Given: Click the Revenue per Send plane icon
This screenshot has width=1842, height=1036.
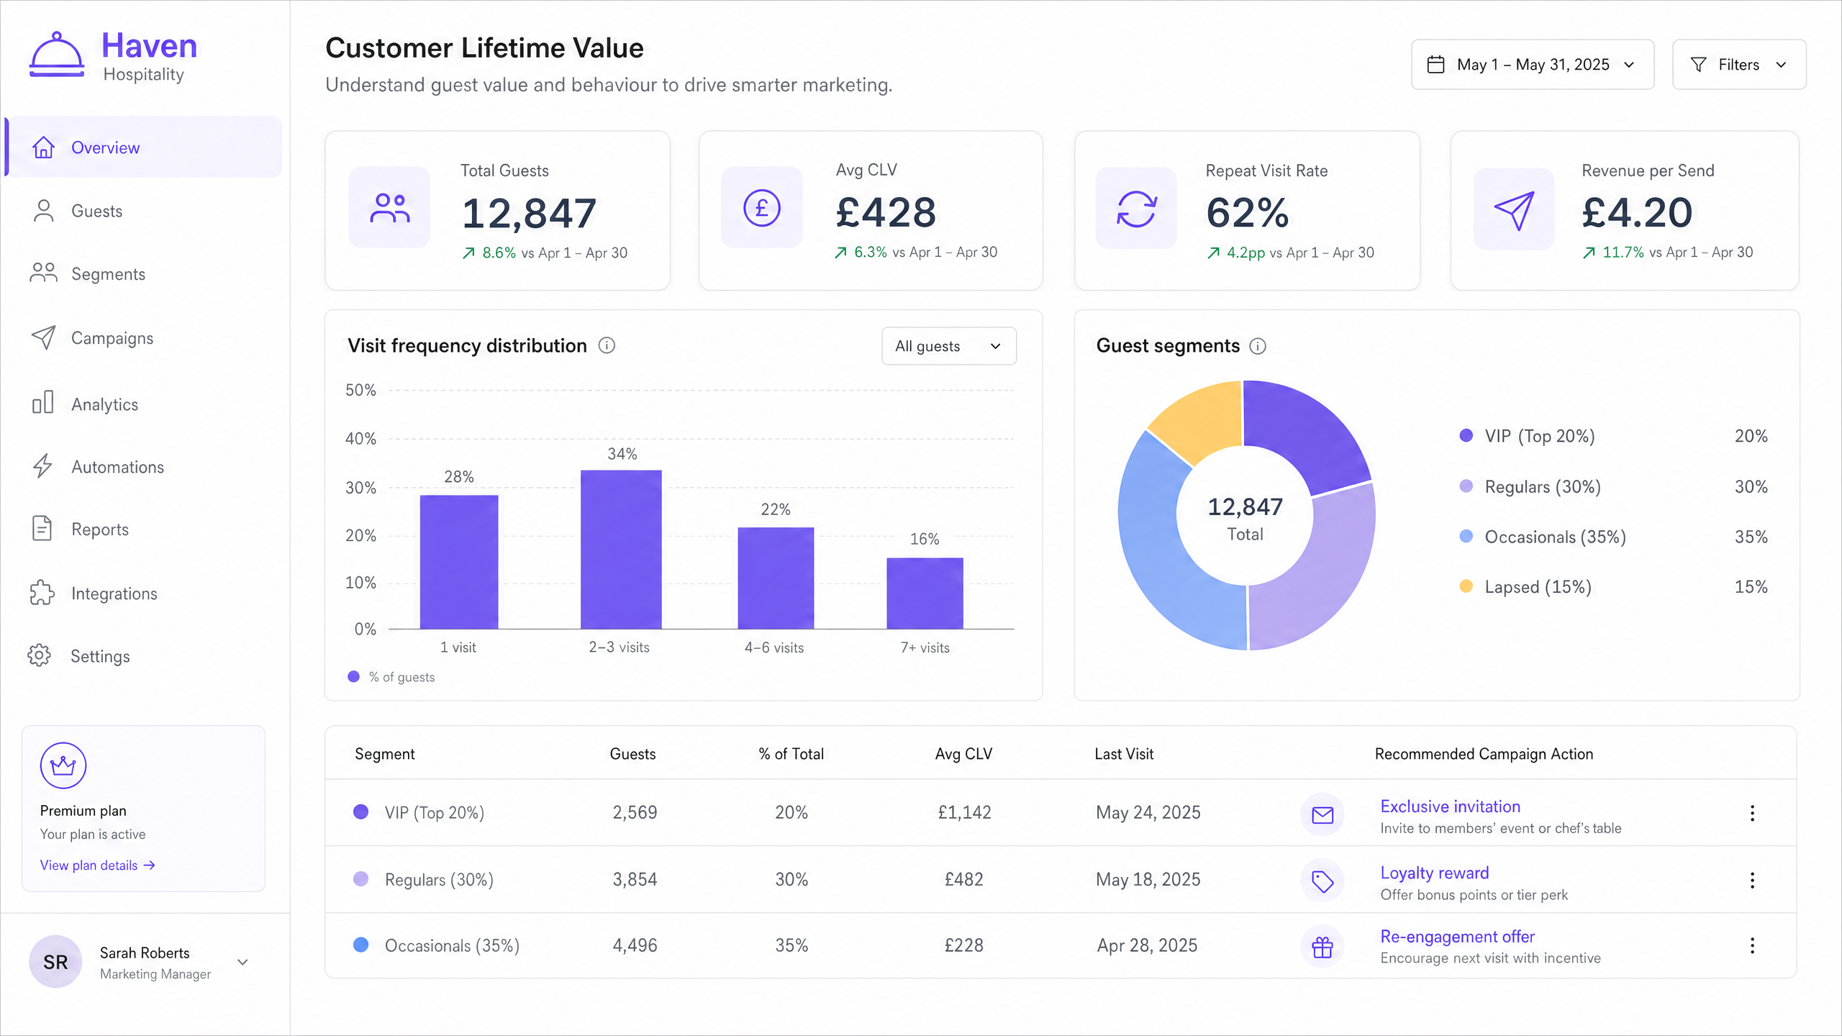Looking at the screenshot, I should (1514, 209).
